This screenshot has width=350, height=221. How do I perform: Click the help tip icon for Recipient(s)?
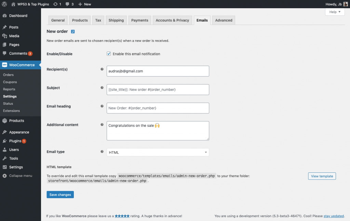[x=102, y=69]
